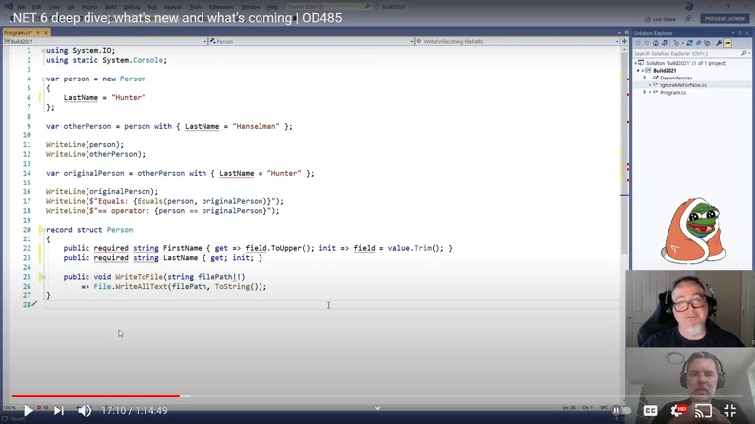The height and width of the screenshot is (424, 755).
Task: Mute the video volume
Action: click(x=85, y=410)
